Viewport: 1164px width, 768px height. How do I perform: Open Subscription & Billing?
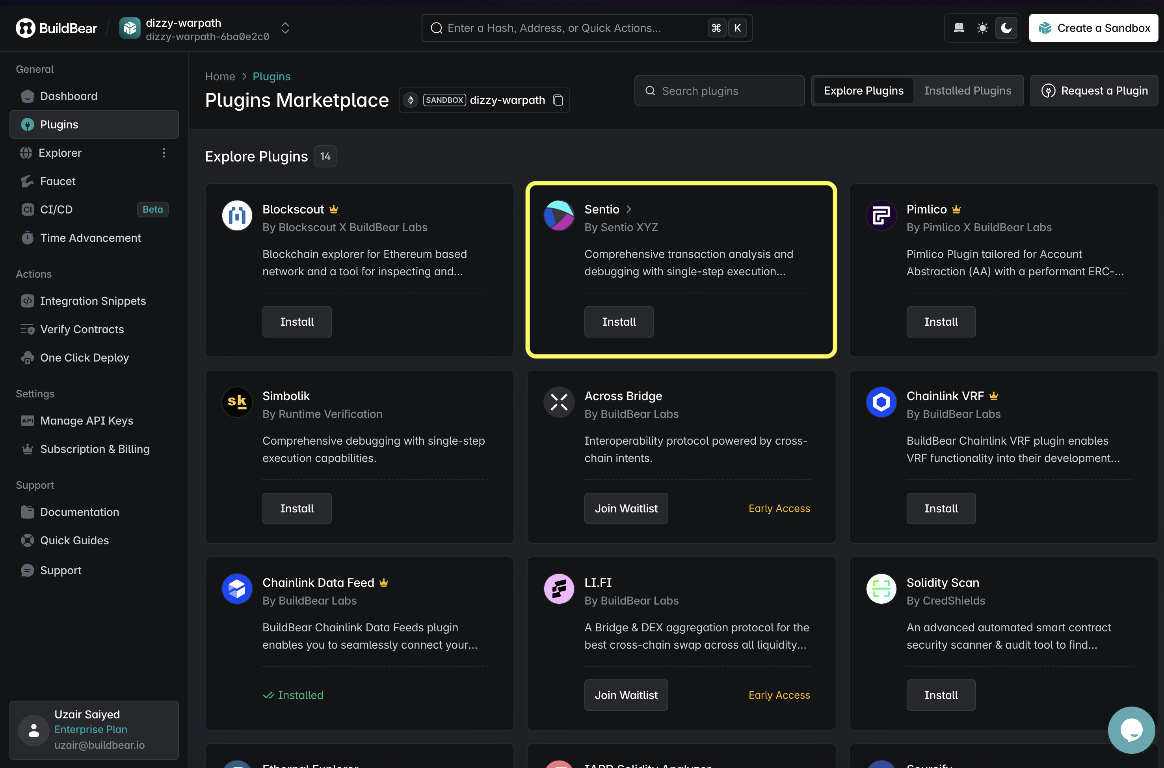pos(93,449)
